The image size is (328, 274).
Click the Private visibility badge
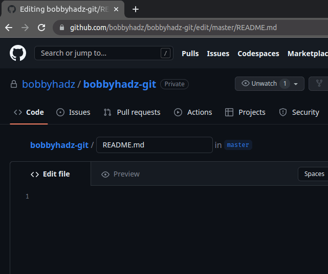(x=174, y=84)
